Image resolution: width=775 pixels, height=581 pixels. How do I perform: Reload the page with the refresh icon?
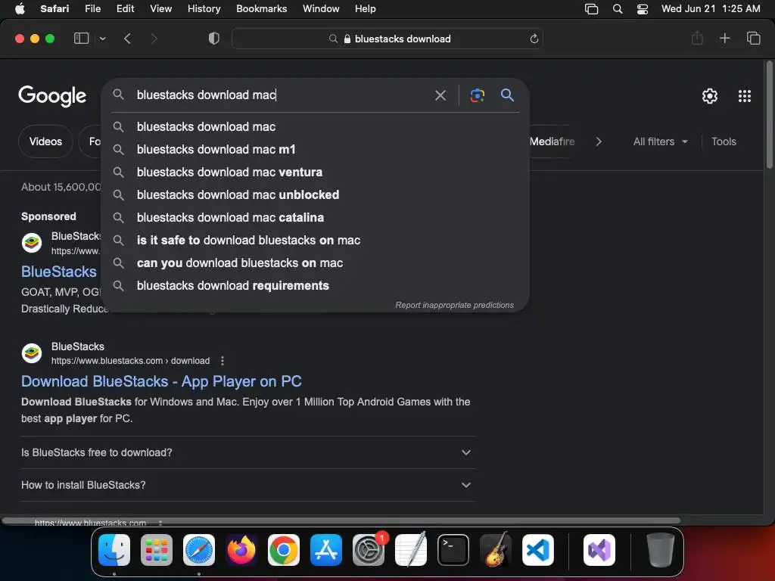(534, 39)
